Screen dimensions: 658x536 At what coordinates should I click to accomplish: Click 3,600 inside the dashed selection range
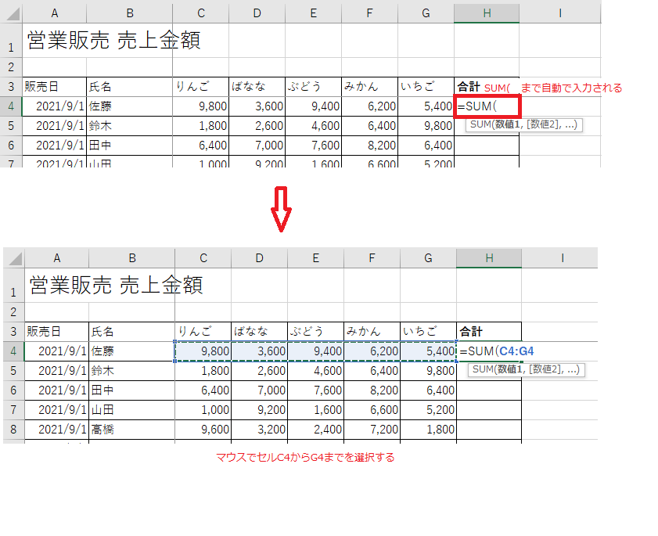(x=260, y=351)
